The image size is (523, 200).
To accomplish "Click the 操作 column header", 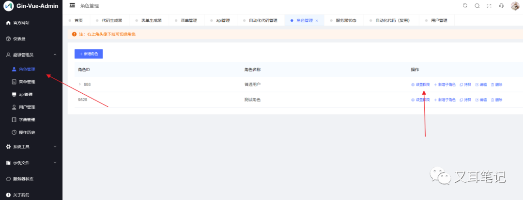I will click(x=415, y=70).
